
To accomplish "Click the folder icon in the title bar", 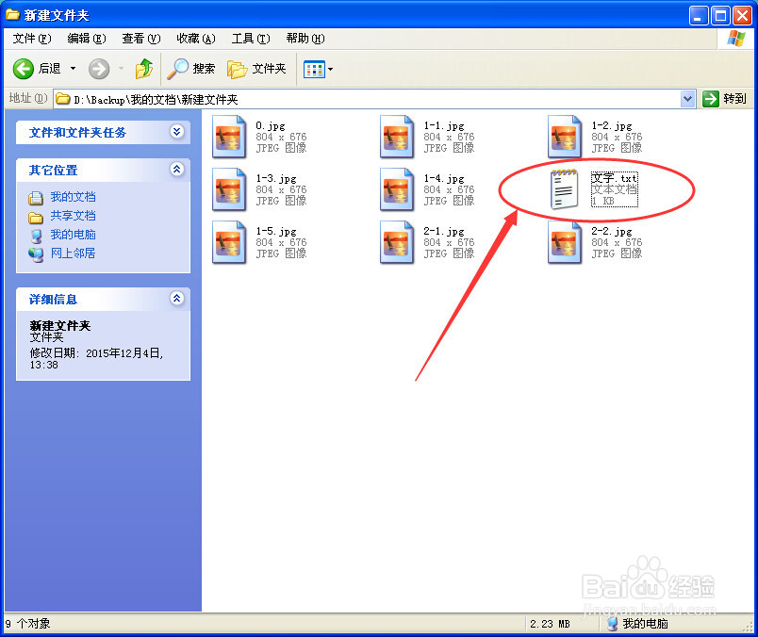I will click(12, 14).
